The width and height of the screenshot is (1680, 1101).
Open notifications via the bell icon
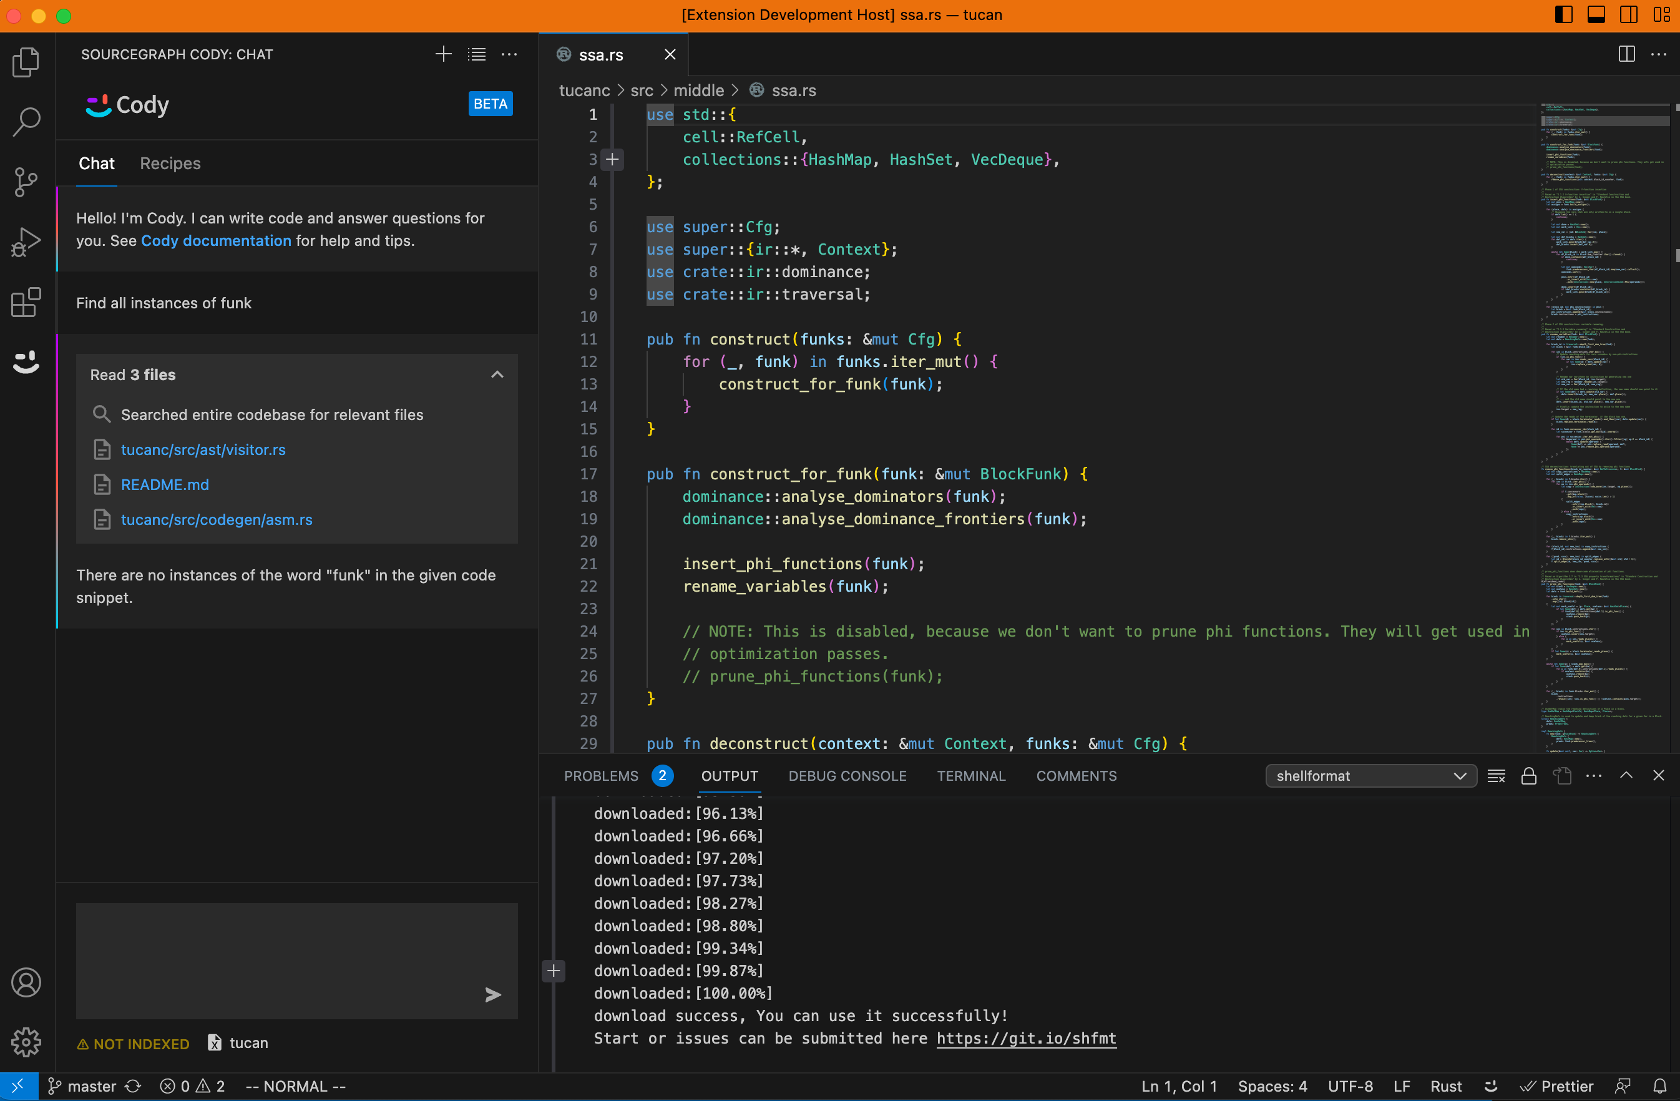coord(1659,1086)
